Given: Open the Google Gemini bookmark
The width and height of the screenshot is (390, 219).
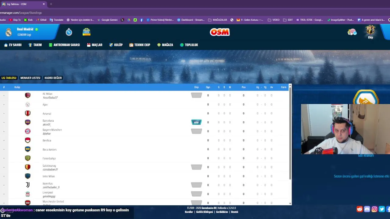Looking at the screenshot, I should [107, 20].
